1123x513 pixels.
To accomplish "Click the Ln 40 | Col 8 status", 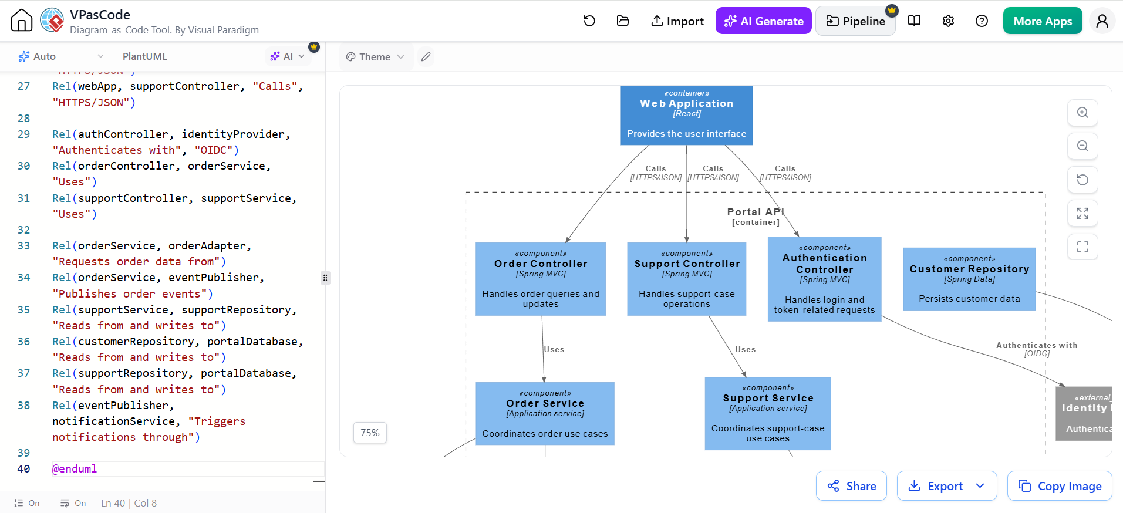I will tap(129, 503).
